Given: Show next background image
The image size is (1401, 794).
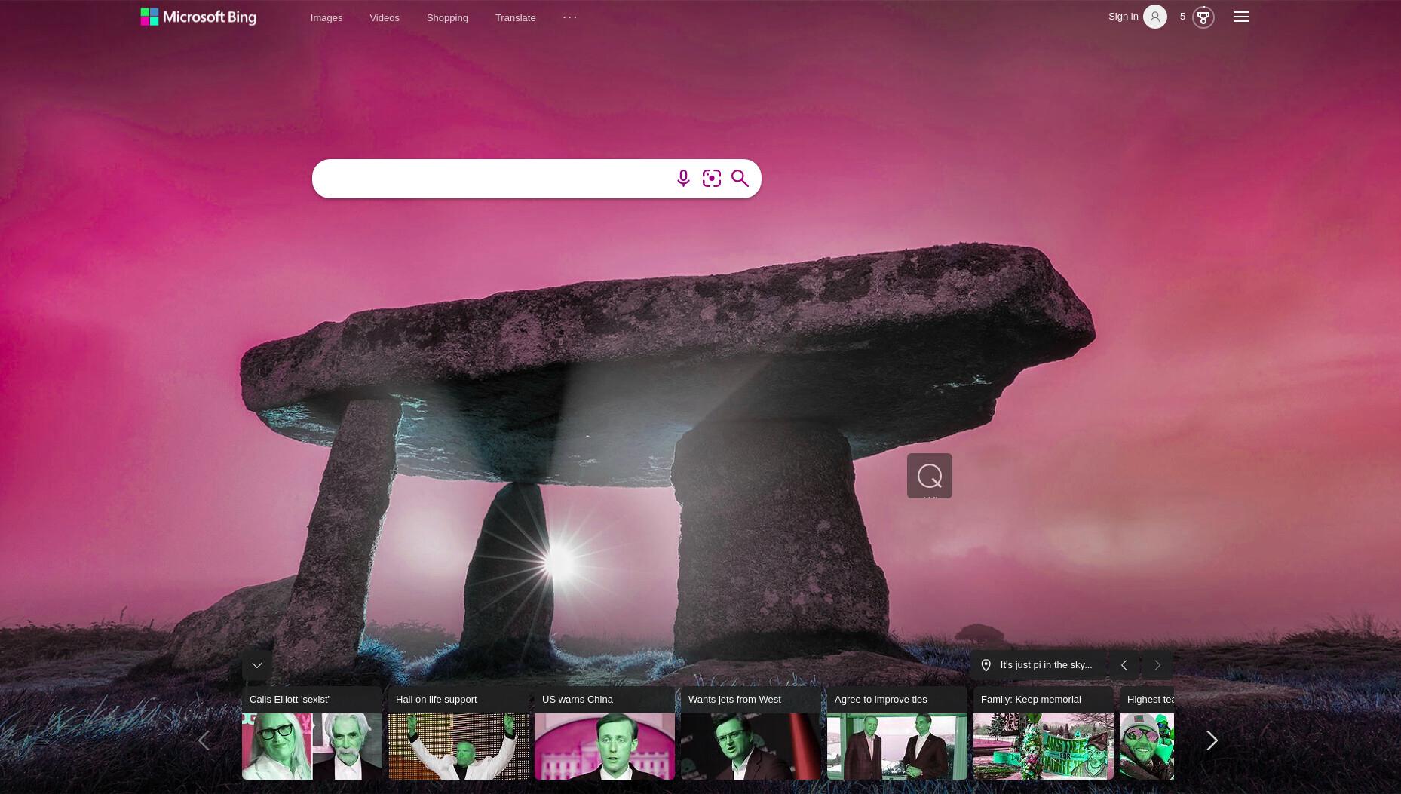Looking at the screenshot, I should click(1157, 665).
